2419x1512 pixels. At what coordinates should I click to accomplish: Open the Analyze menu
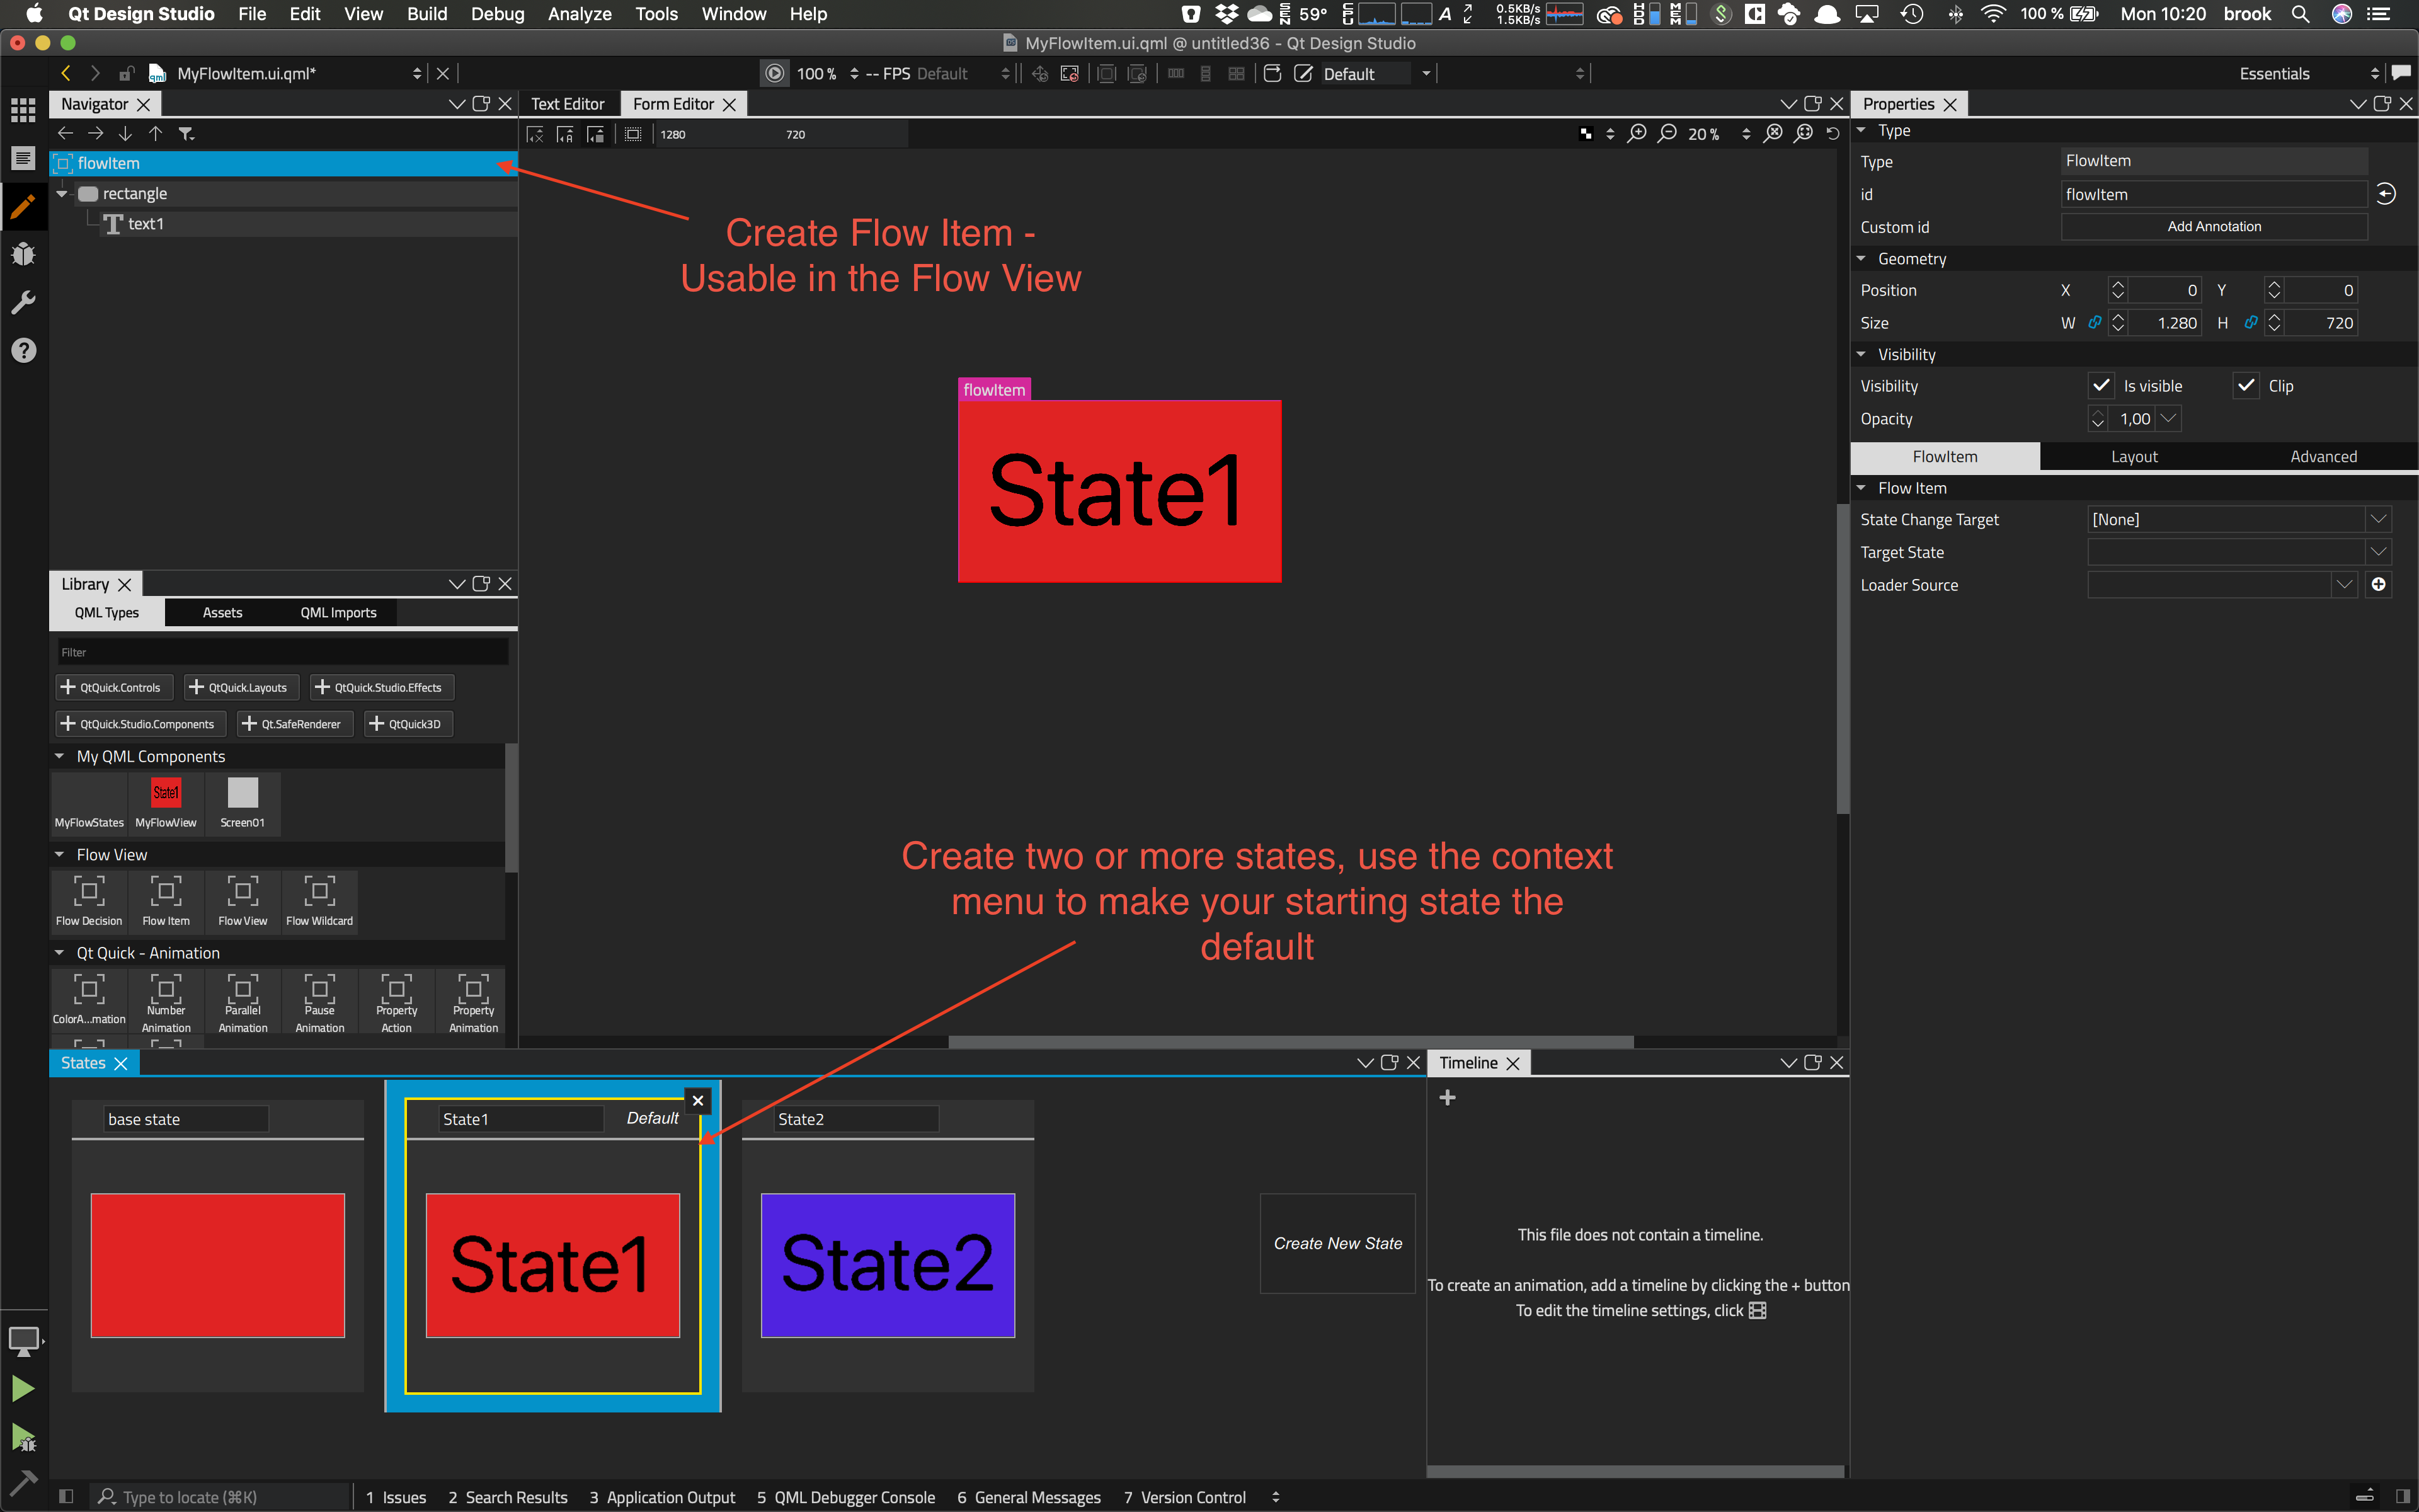(x=579, y=14)
